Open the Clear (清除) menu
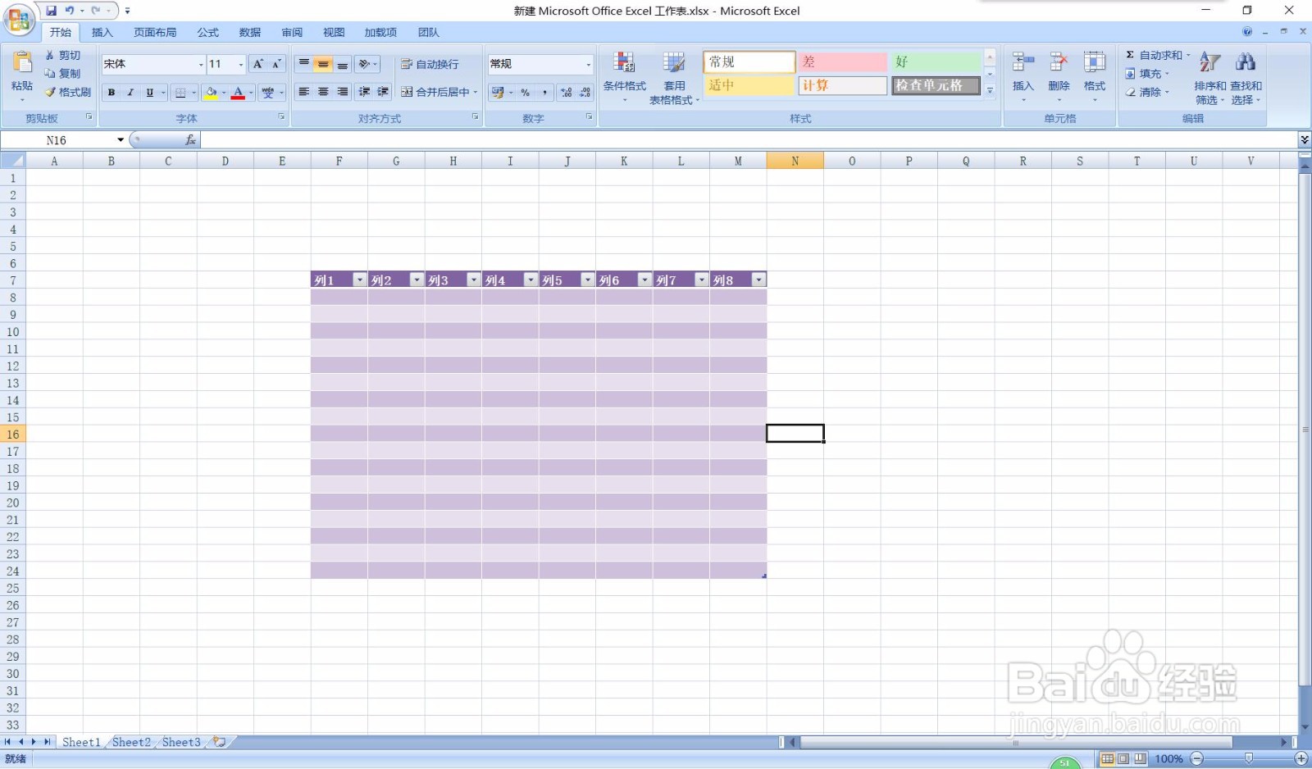This screenshot has height=769, width=1312. point(1146,93)
